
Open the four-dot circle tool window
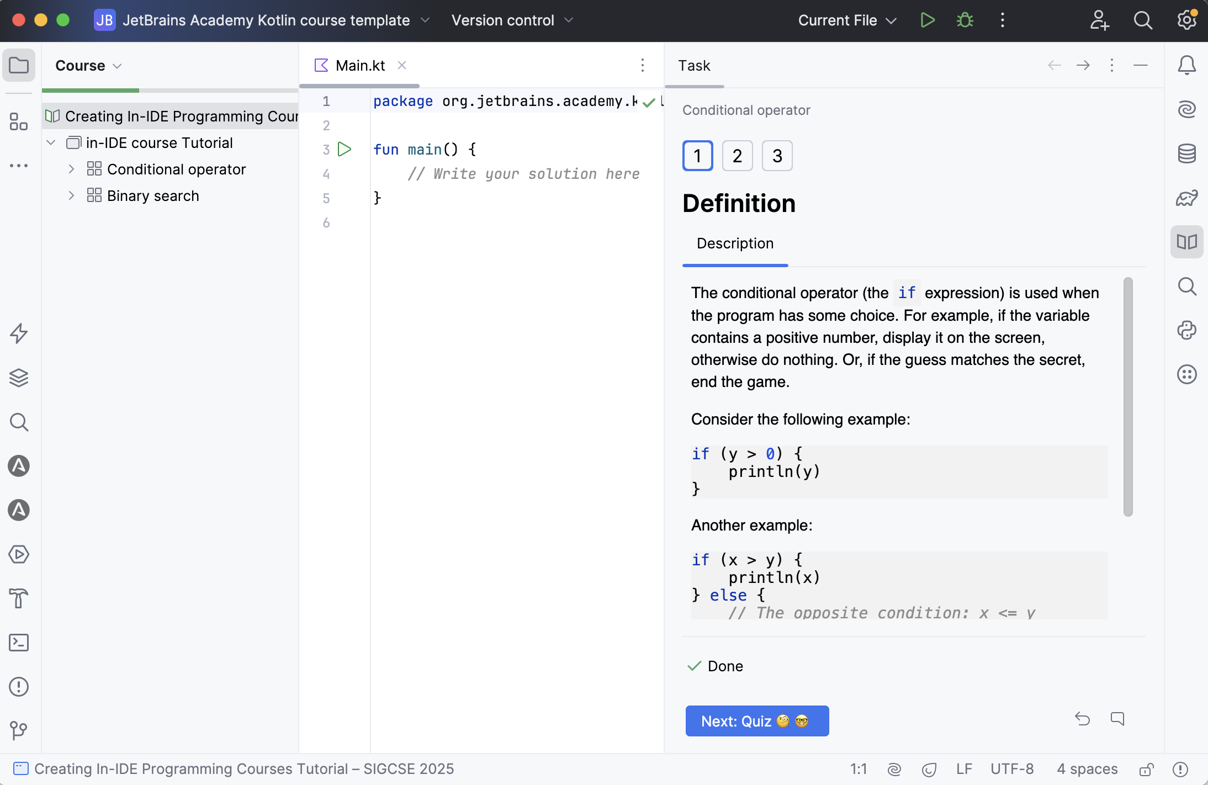[1187, 374]
